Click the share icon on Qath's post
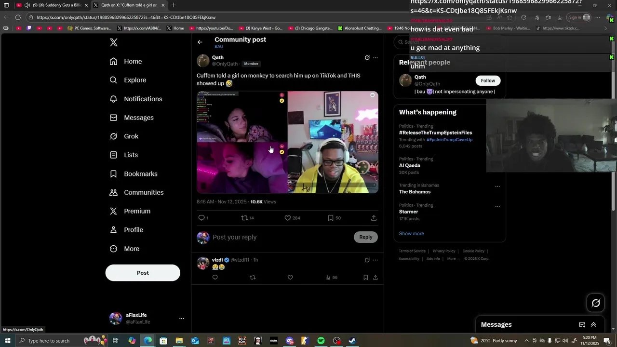 point(374,218)
